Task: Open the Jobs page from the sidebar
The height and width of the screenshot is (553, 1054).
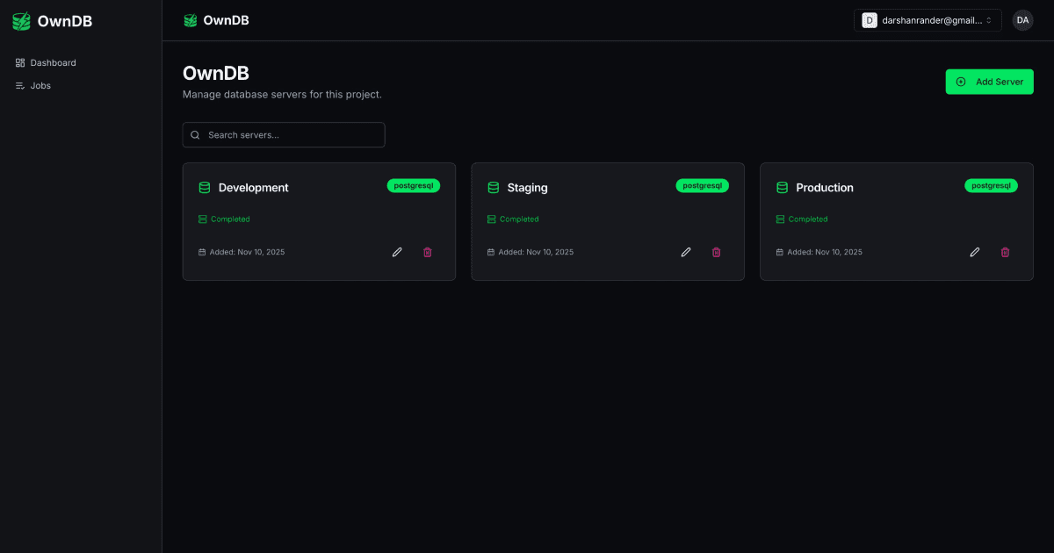Action: (40, 85)
